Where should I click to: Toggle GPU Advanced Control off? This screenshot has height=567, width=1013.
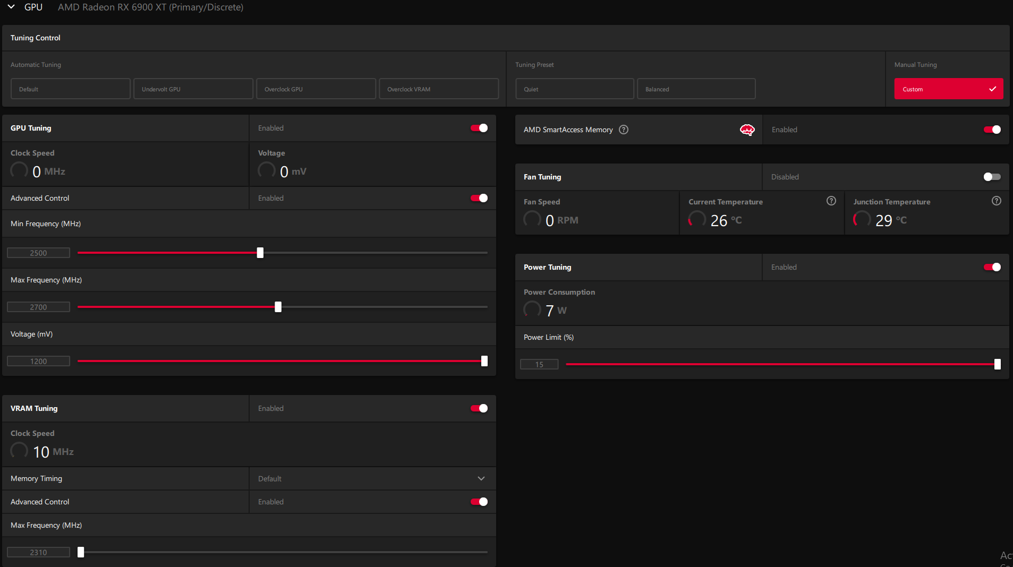coord(479,198)
